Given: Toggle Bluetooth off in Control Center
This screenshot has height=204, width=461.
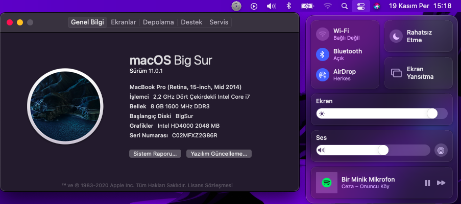Looking at the screenshot, I should coord(322,54).
